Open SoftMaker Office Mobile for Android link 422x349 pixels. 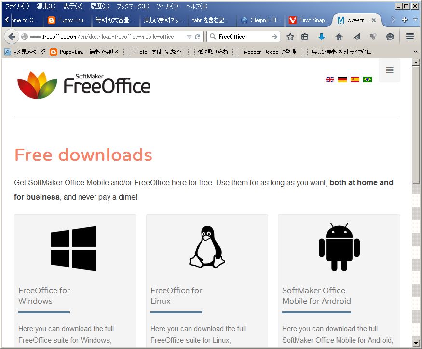coord(316,296)
